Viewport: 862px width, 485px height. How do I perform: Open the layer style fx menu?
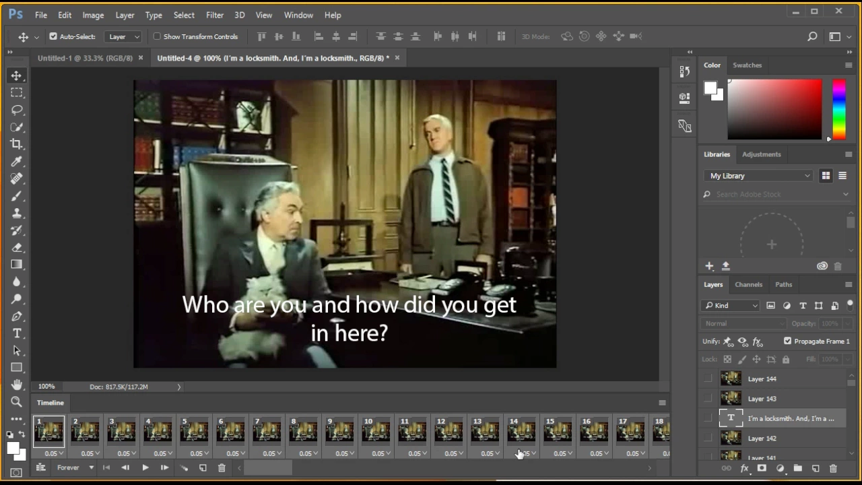point(744,468)
